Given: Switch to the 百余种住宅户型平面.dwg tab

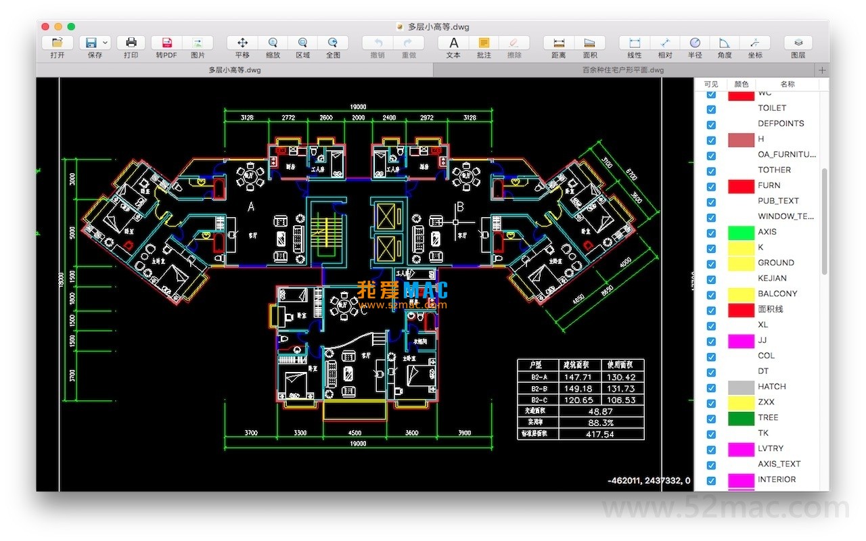Looking at the screenshot, I should (622, 70).
